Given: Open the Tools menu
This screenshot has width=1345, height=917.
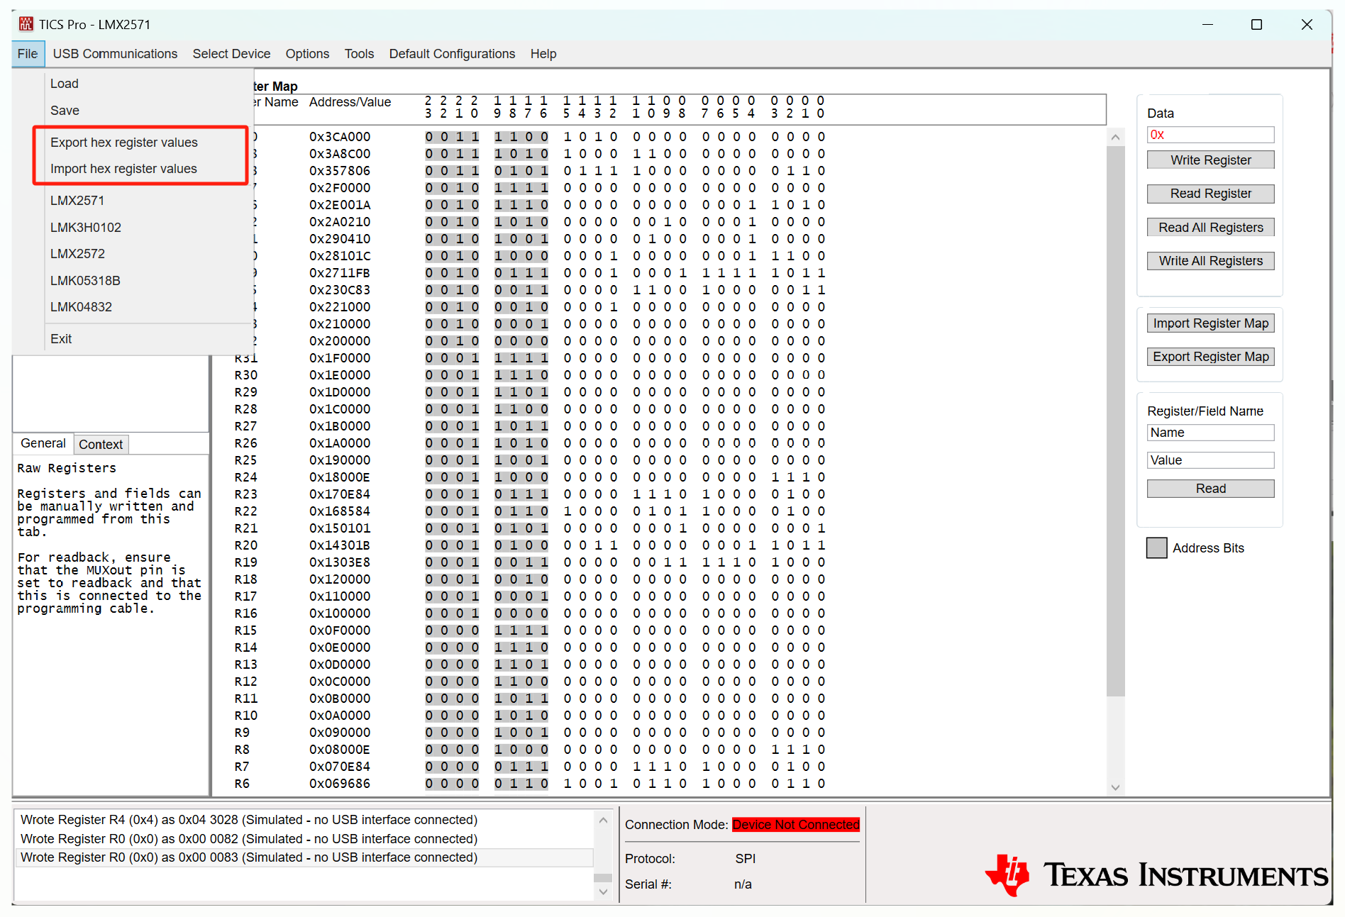Looking at the screenshot, I should pos(359,54).
